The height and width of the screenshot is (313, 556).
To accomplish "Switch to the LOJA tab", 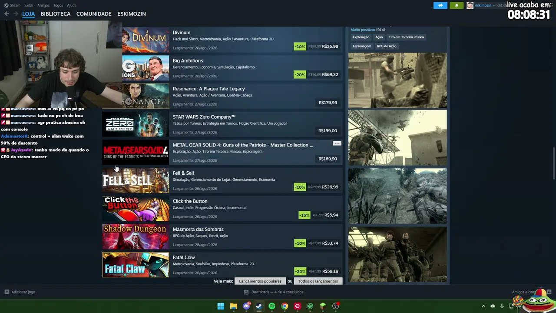I will (29, 14).
